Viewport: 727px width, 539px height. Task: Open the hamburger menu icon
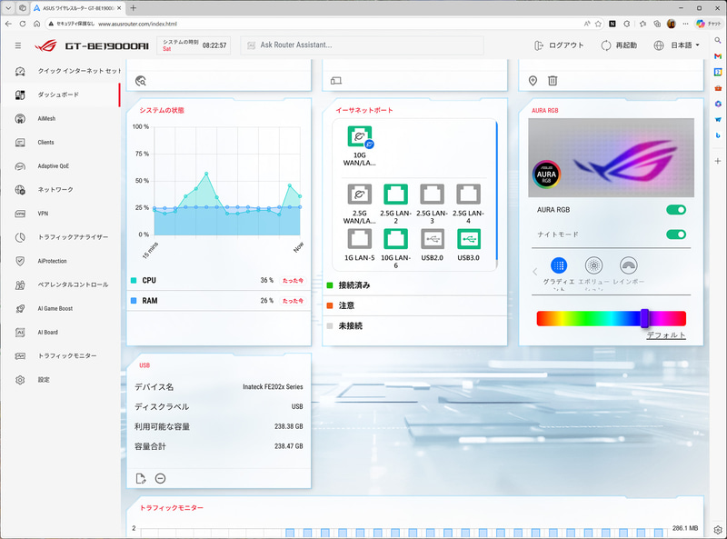pos(18,45)
